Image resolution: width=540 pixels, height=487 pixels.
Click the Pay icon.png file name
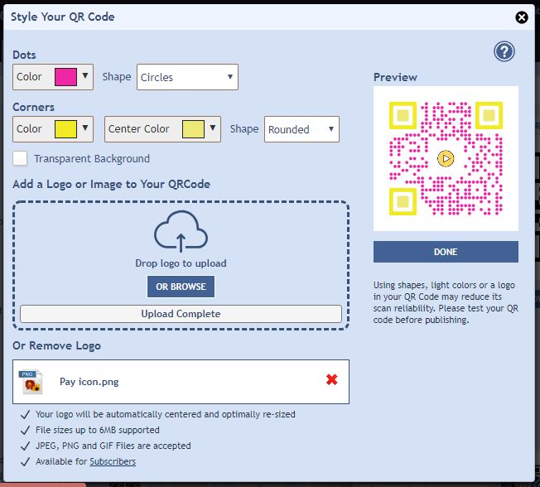(89, 382)
